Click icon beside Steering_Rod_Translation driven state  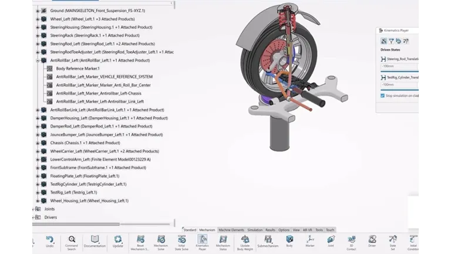click(x=383, y=59)
